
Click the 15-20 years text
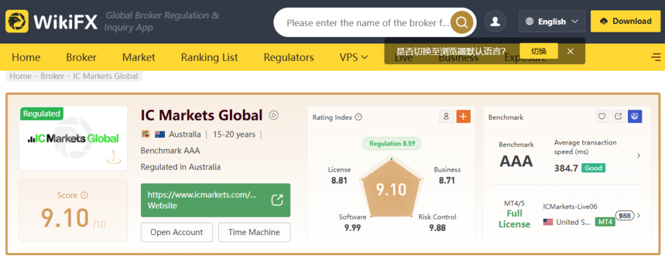[234, 135]
